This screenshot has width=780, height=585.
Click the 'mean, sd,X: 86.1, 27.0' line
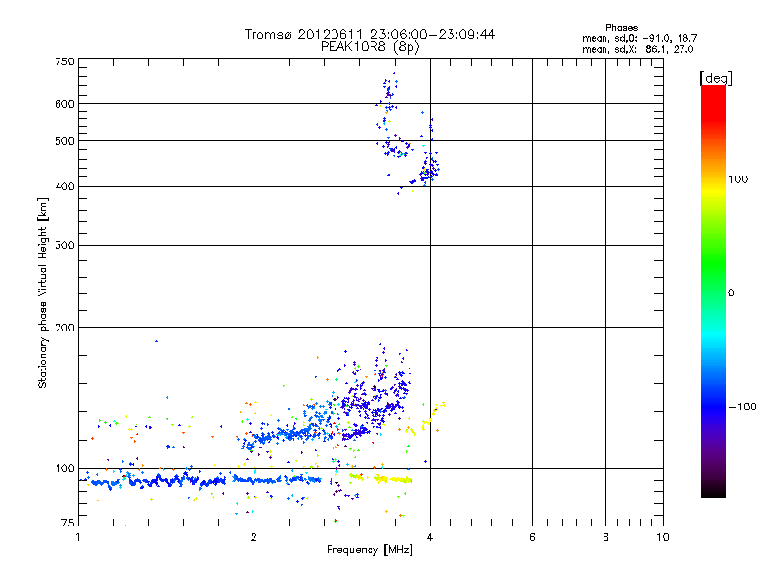tap(638, 49)
